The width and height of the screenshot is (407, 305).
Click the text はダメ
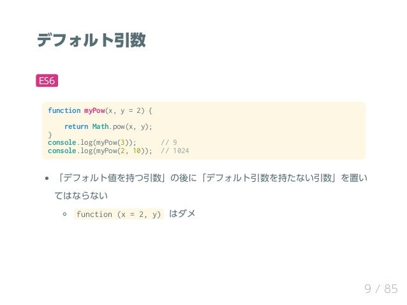(x=182, y=214)
